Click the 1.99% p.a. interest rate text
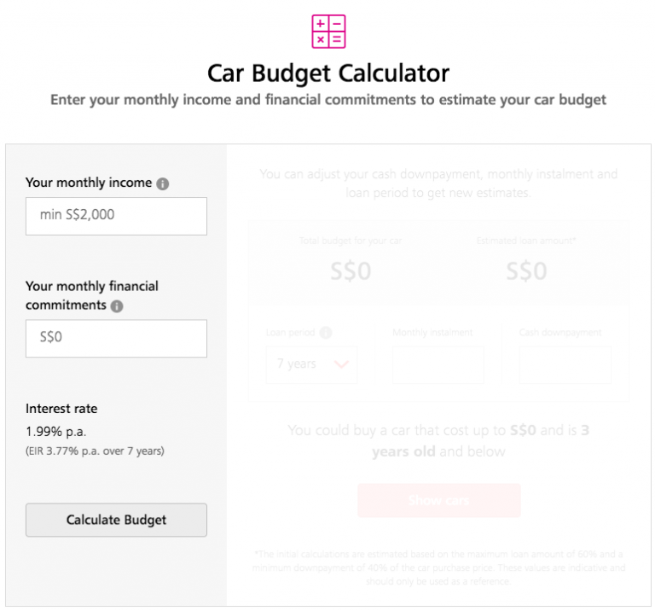Viewport: 655px width, 611px height. point(56,431)
